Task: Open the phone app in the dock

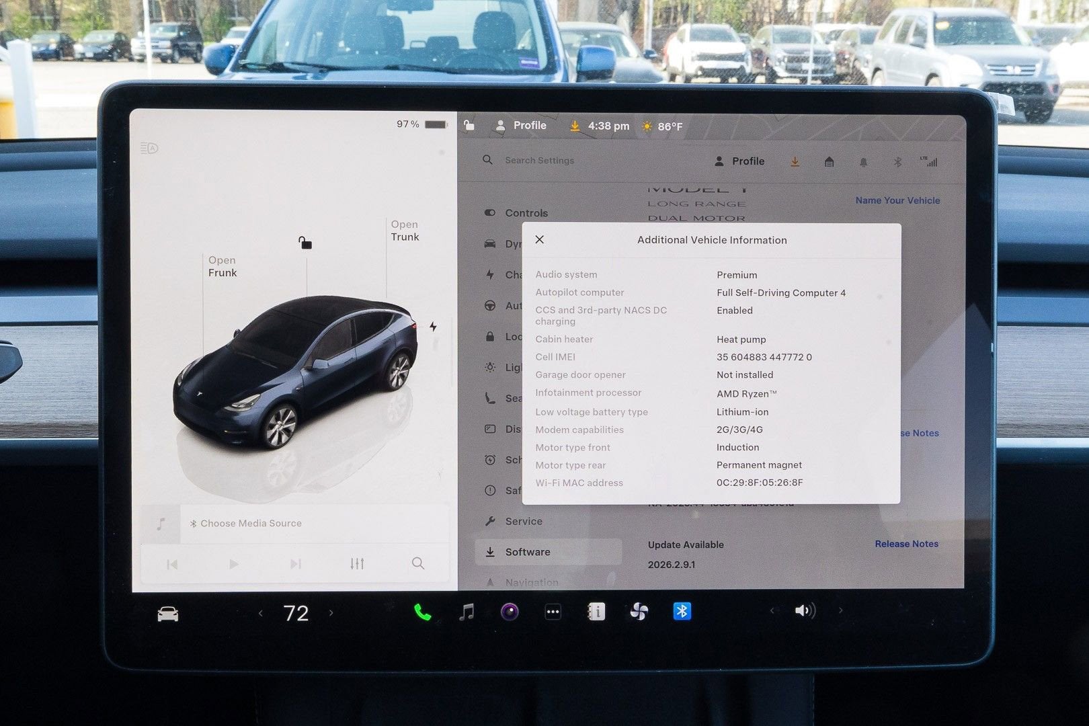Action: tap(422, 612)
